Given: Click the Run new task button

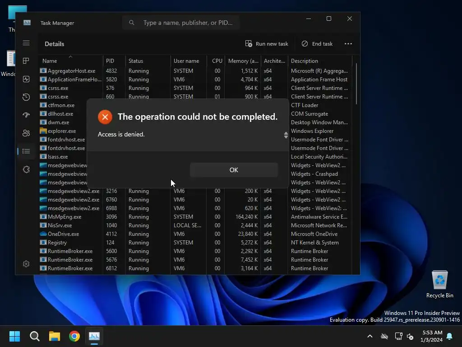Looking at the screenshot, I should 267,44.
